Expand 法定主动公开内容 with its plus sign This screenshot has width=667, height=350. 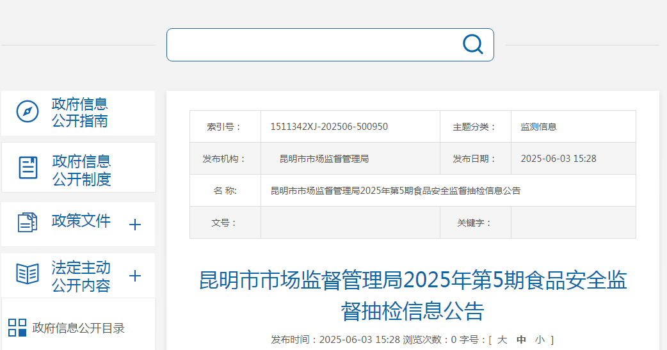point(135,276)
